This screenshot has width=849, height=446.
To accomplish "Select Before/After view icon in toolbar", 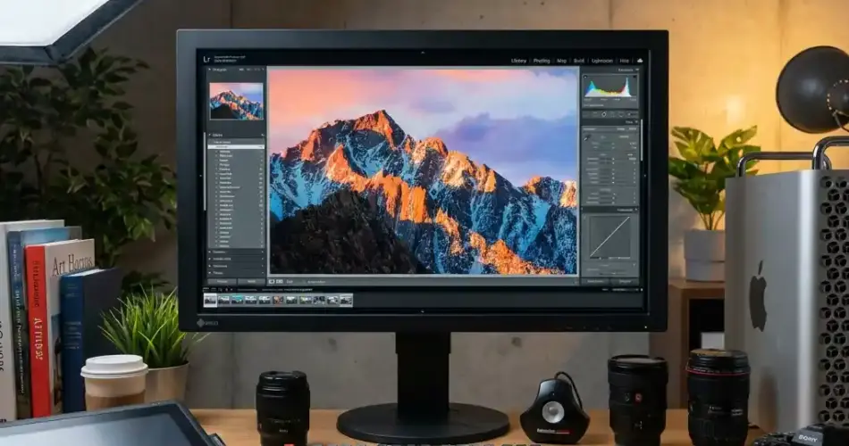I will 280,282.
